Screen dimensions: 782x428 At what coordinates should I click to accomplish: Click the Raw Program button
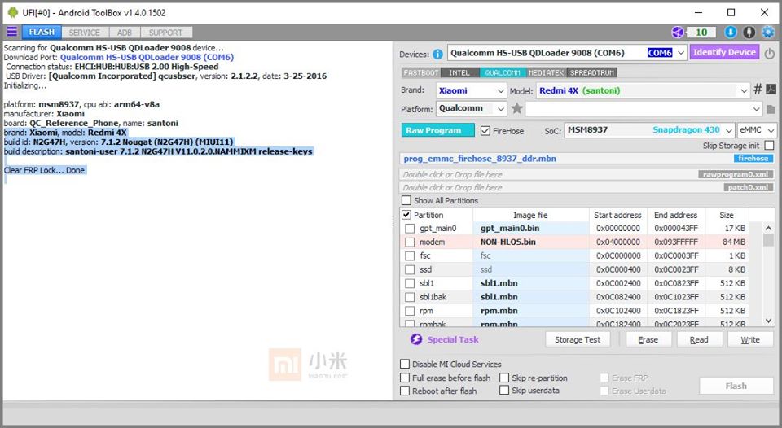[438, 130]
